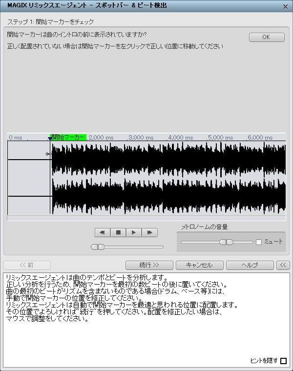Start playback with the play button

tap(134, 232)
